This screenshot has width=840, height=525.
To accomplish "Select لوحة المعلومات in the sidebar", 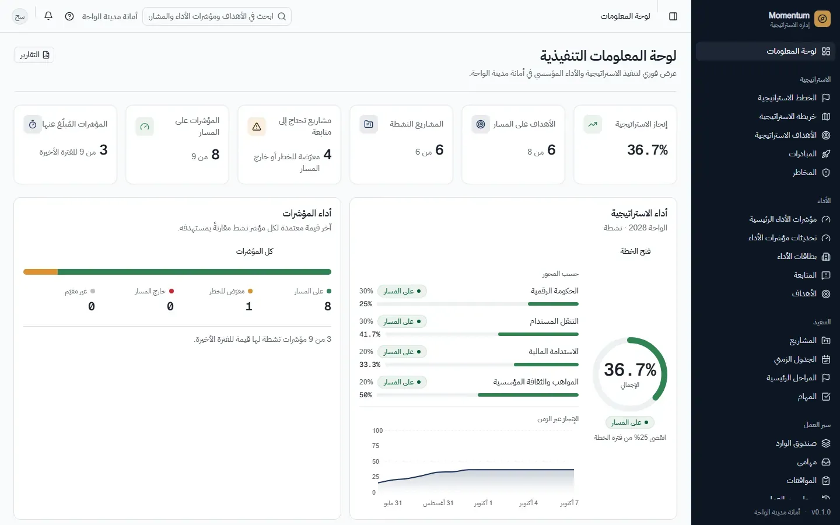I will click(765, 51).
